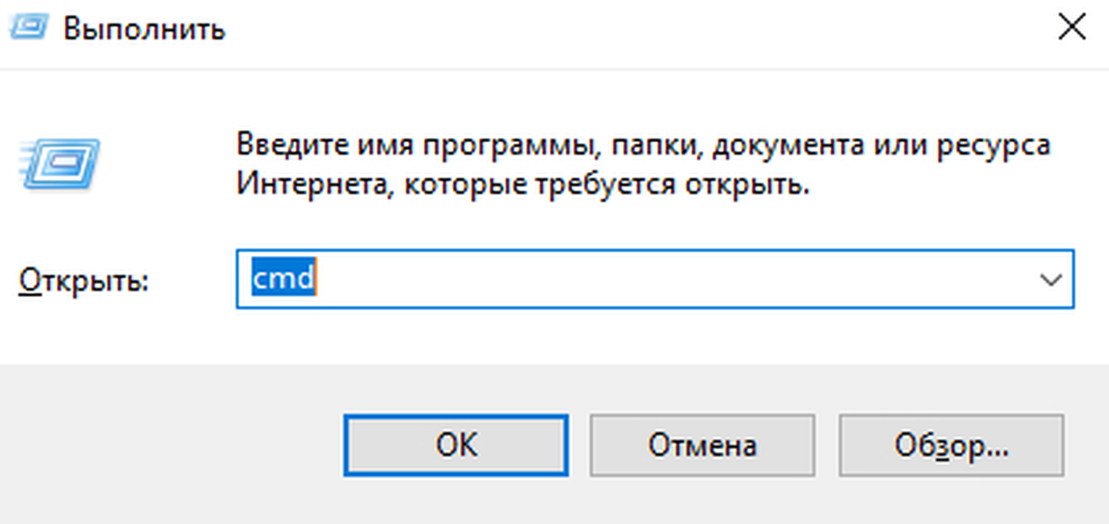Screen dimensions: 1109x524
Task: Click the Run icon in the title bar
Action: [x=28, y=28]
